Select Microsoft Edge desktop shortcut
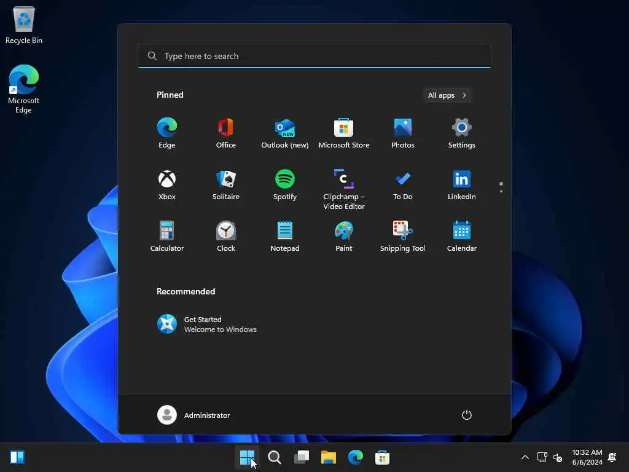Image resolution: width=629 pixels, height=472 pixels. pos(24,89)
